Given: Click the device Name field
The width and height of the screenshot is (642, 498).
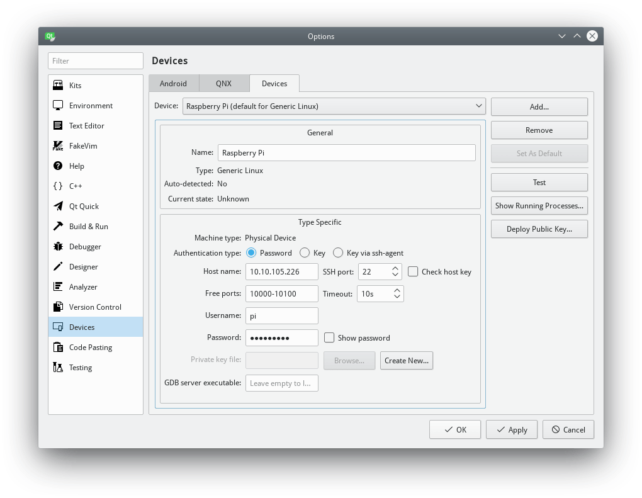Looking at the screenshot, I should pos(346,153).
